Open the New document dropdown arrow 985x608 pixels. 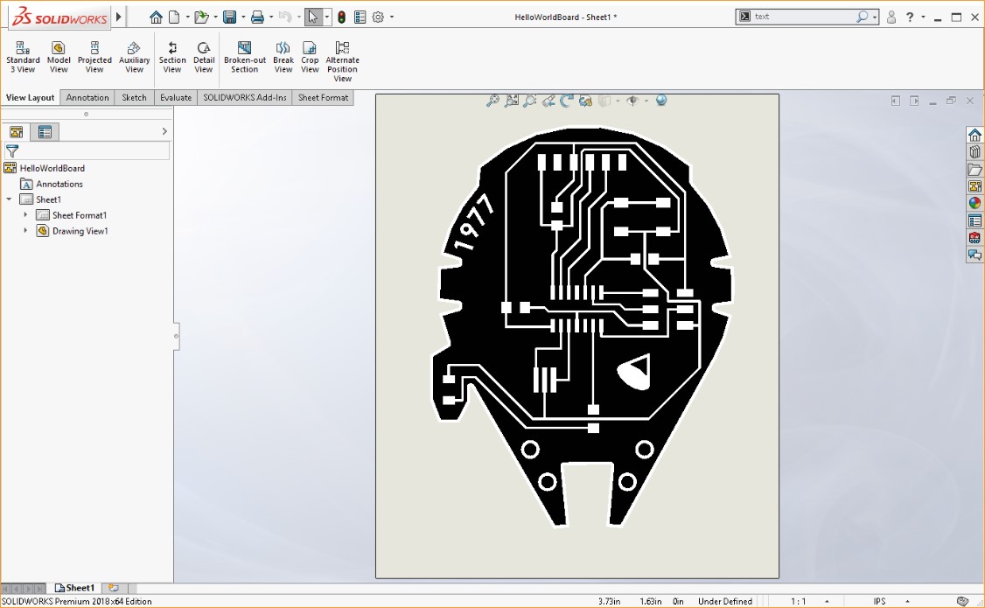[x=187, y=17]
